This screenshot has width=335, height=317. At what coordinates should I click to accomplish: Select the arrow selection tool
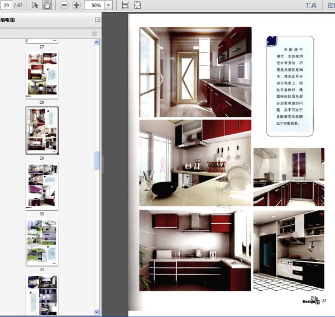pyautogui.click(x=35, y=5)
